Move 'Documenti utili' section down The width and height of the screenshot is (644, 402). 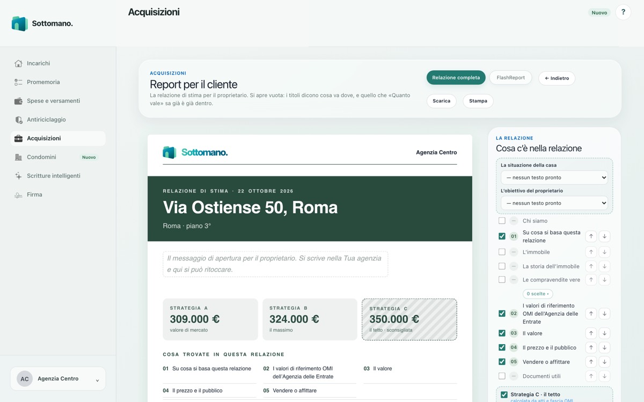coord(604,376)
